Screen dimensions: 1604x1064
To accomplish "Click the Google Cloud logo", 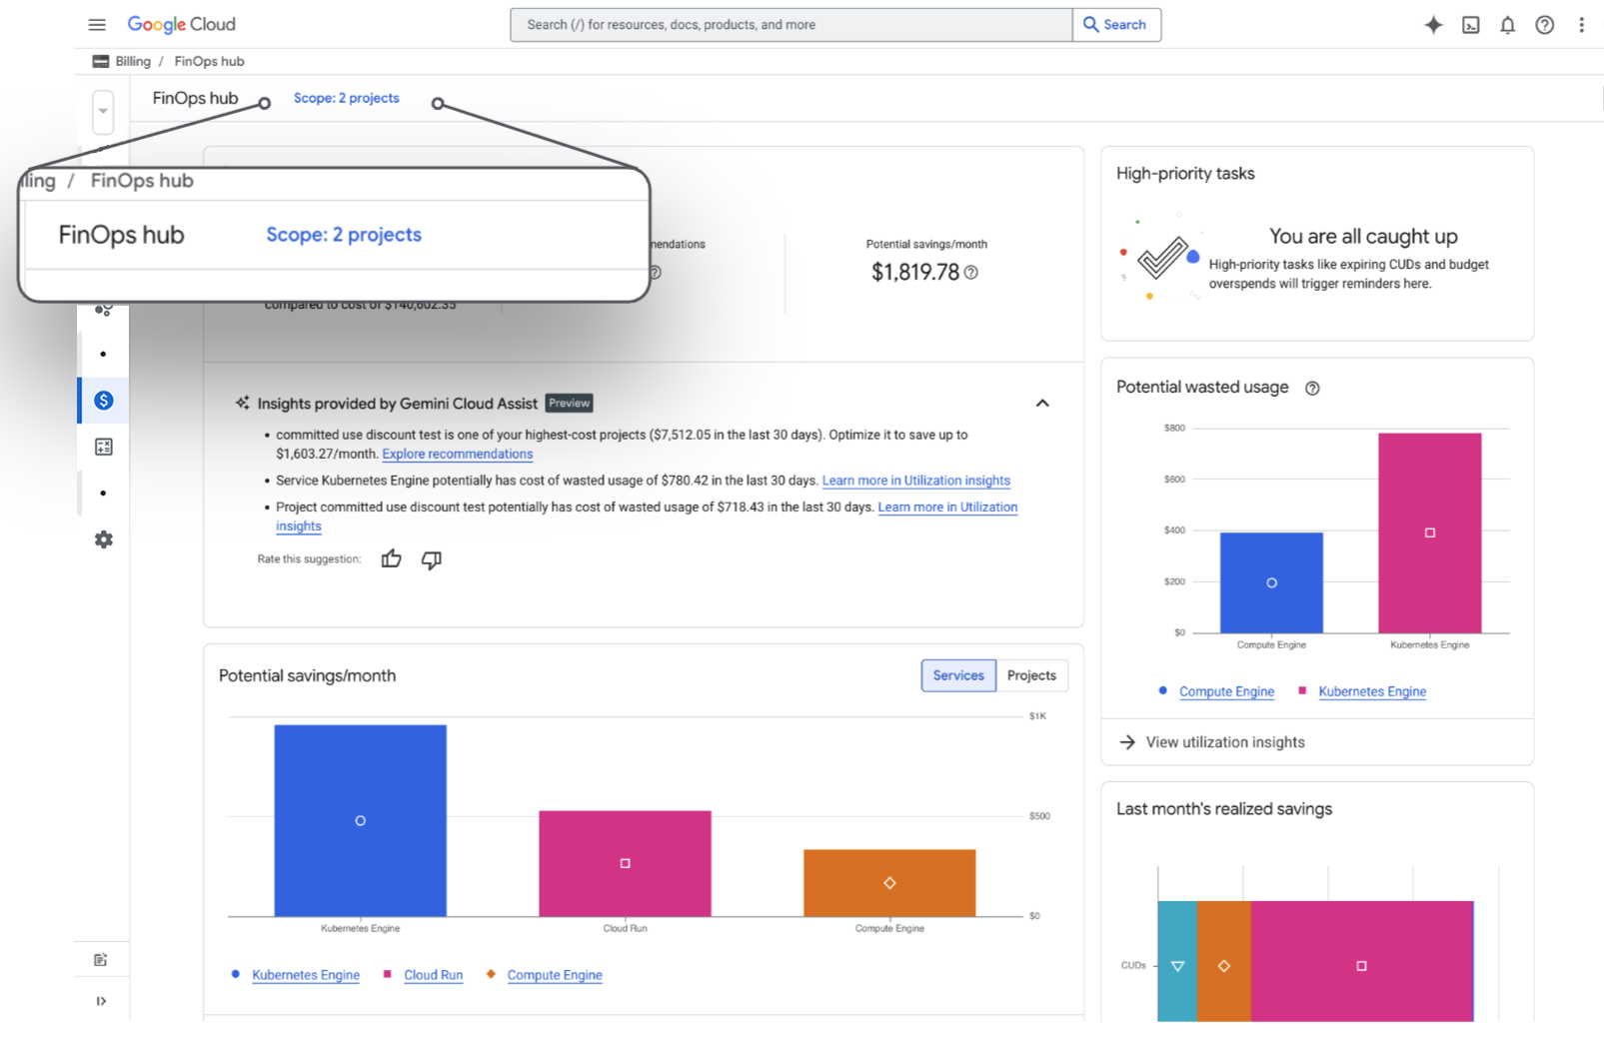I will [181, 25].
